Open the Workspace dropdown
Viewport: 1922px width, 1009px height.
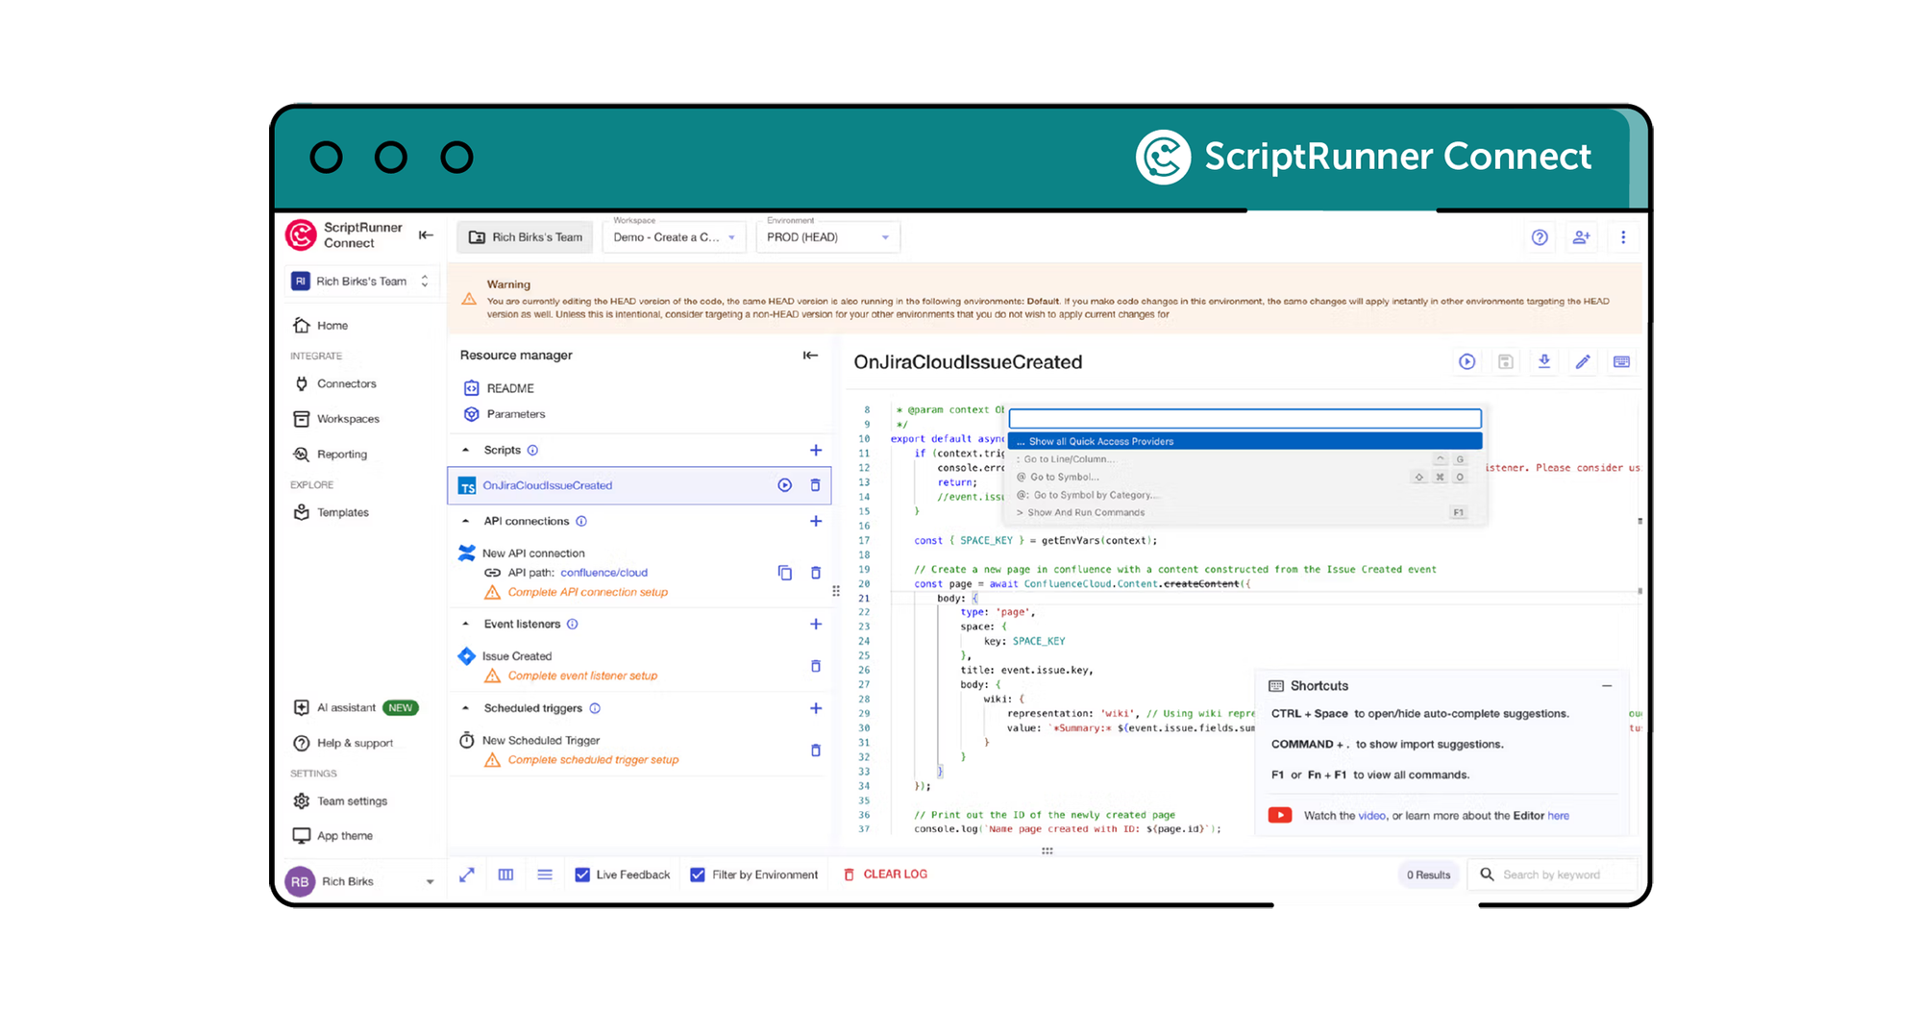(x=674, y=237)
